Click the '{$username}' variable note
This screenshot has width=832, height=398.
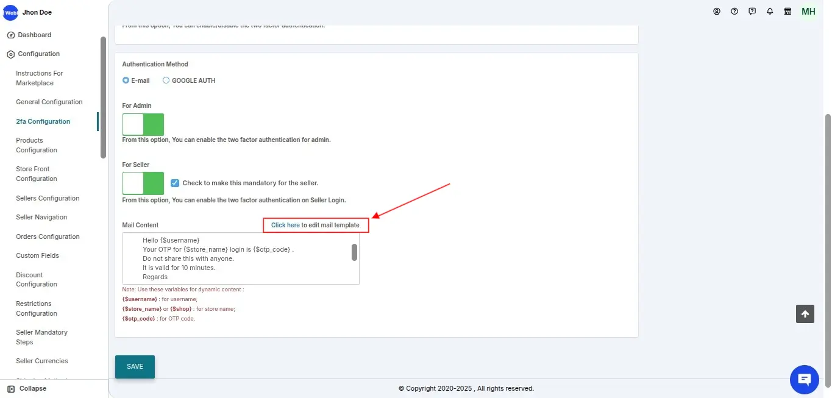click(x=140, y=299)
